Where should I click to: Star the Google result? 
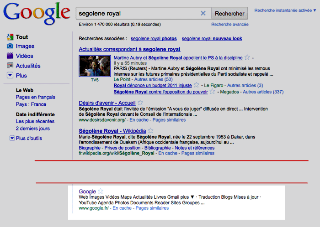tap(101, 191)
